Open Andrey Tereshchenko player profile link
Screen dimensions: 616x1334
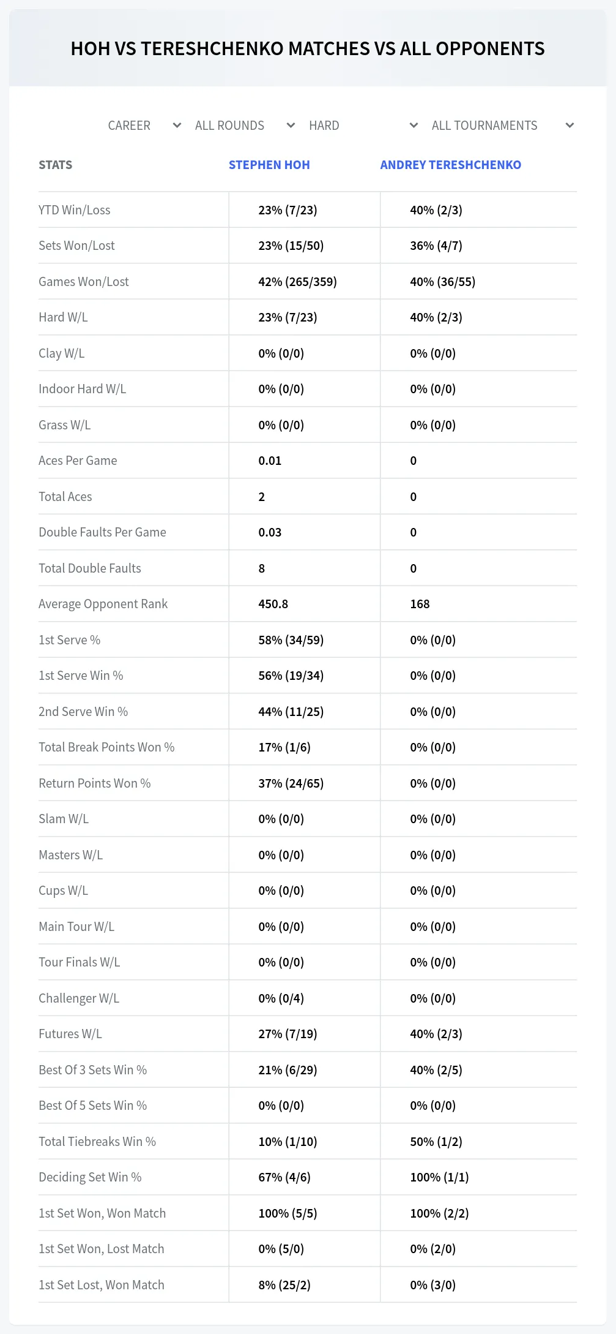coord(451,165)
